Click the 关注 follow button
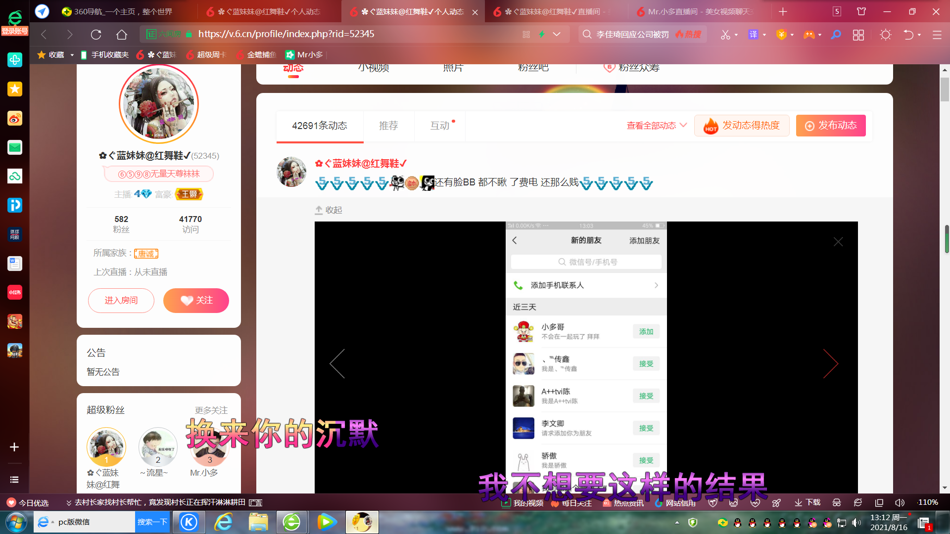Screen dimensions: 950x534 coord(196,301)
